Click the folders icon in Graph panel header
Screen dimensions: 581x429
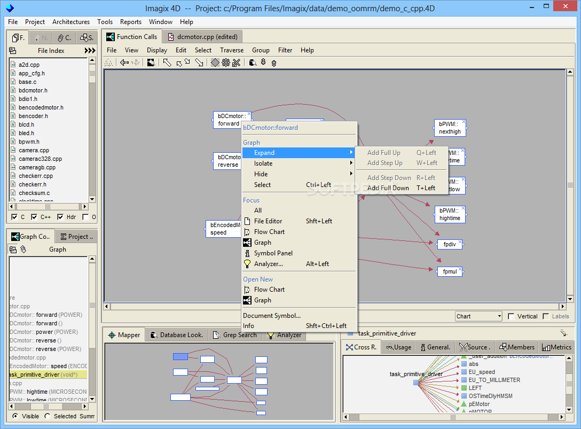coord(13,249)
